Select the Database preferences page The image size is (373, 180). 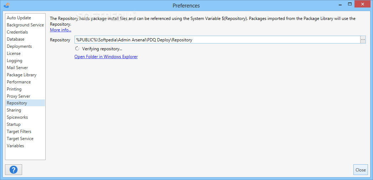click(x=25, y=39)
